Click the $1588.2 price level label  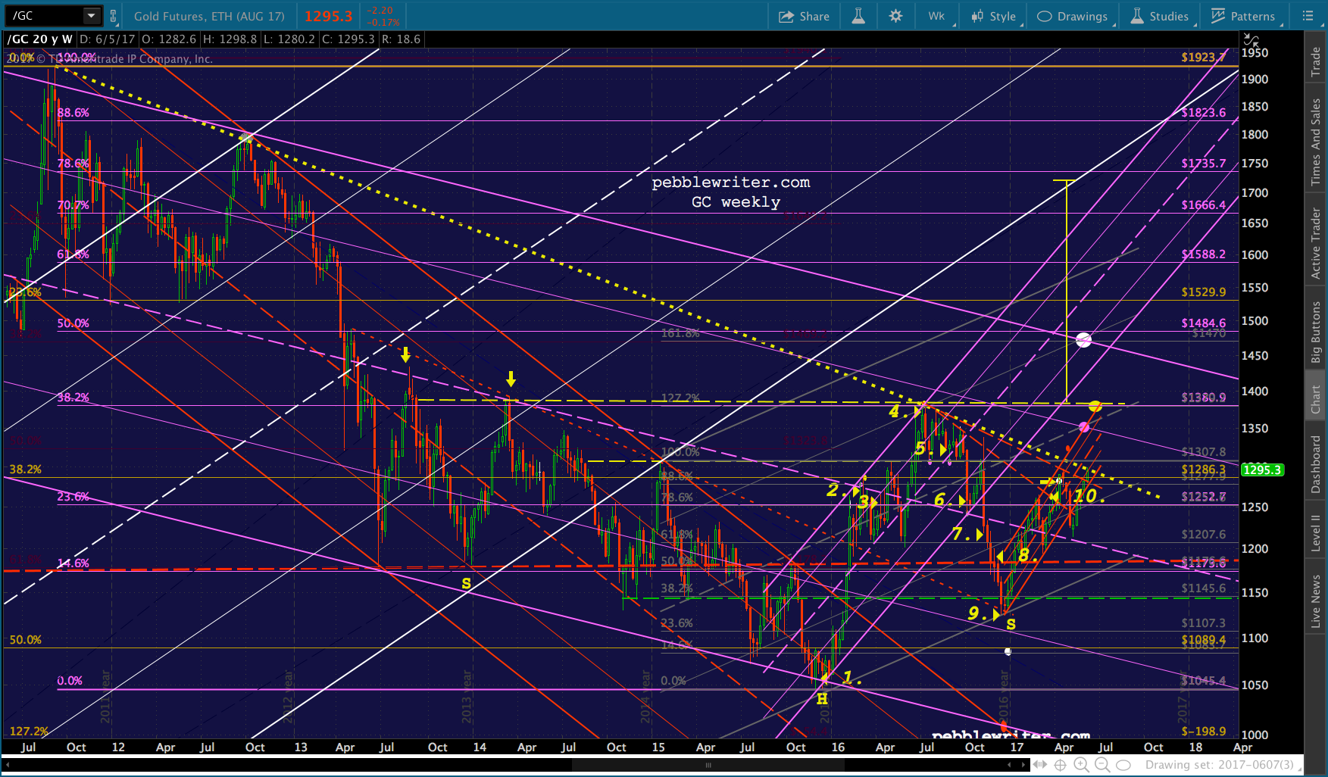pos(1203,255)
